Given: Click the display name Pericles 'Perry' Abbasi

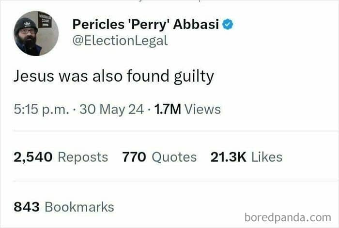Looking at the screenshot, I should pos(145,24).
